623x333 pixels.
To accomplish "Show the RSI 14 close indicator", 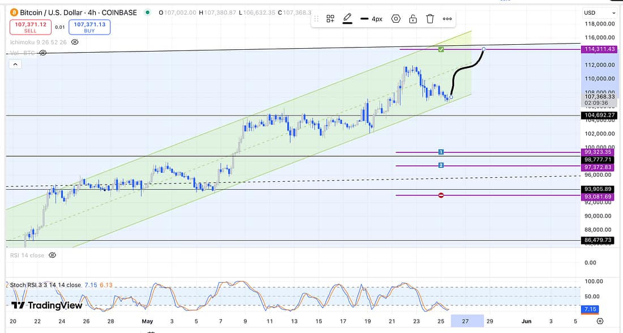I will [x=52, y=255].
